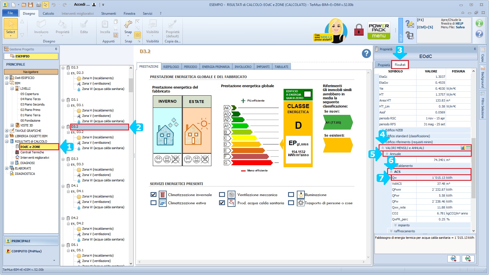Collapse the BIM tree node
Image resolution: width=489 pixels, height=275 pixels.
[x=7, y=83]
